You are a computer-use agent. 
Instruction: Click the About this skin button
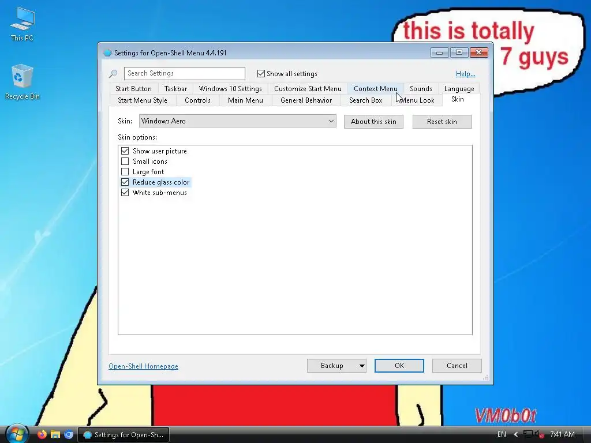373,122
